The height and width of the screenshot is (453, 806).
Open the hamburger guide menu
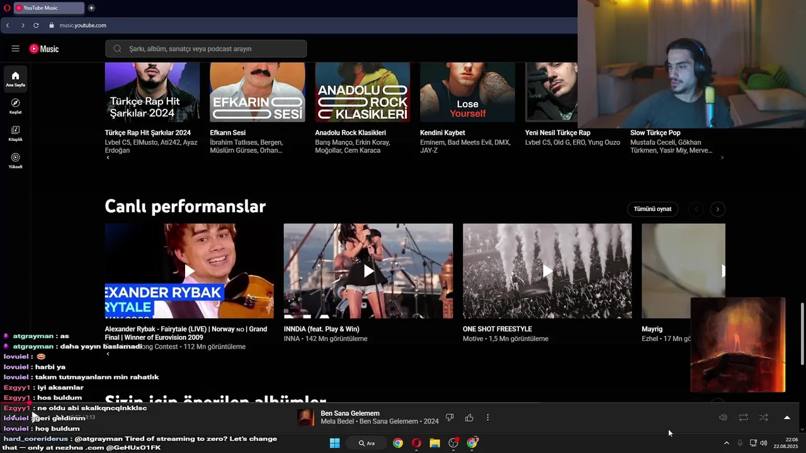[x=15, y=48]
